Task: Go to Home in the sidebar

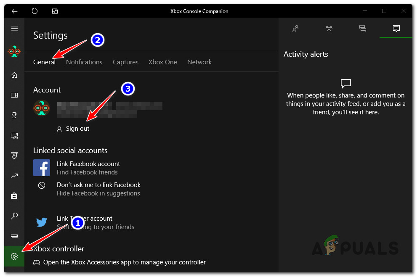Action: coord(14,75)
